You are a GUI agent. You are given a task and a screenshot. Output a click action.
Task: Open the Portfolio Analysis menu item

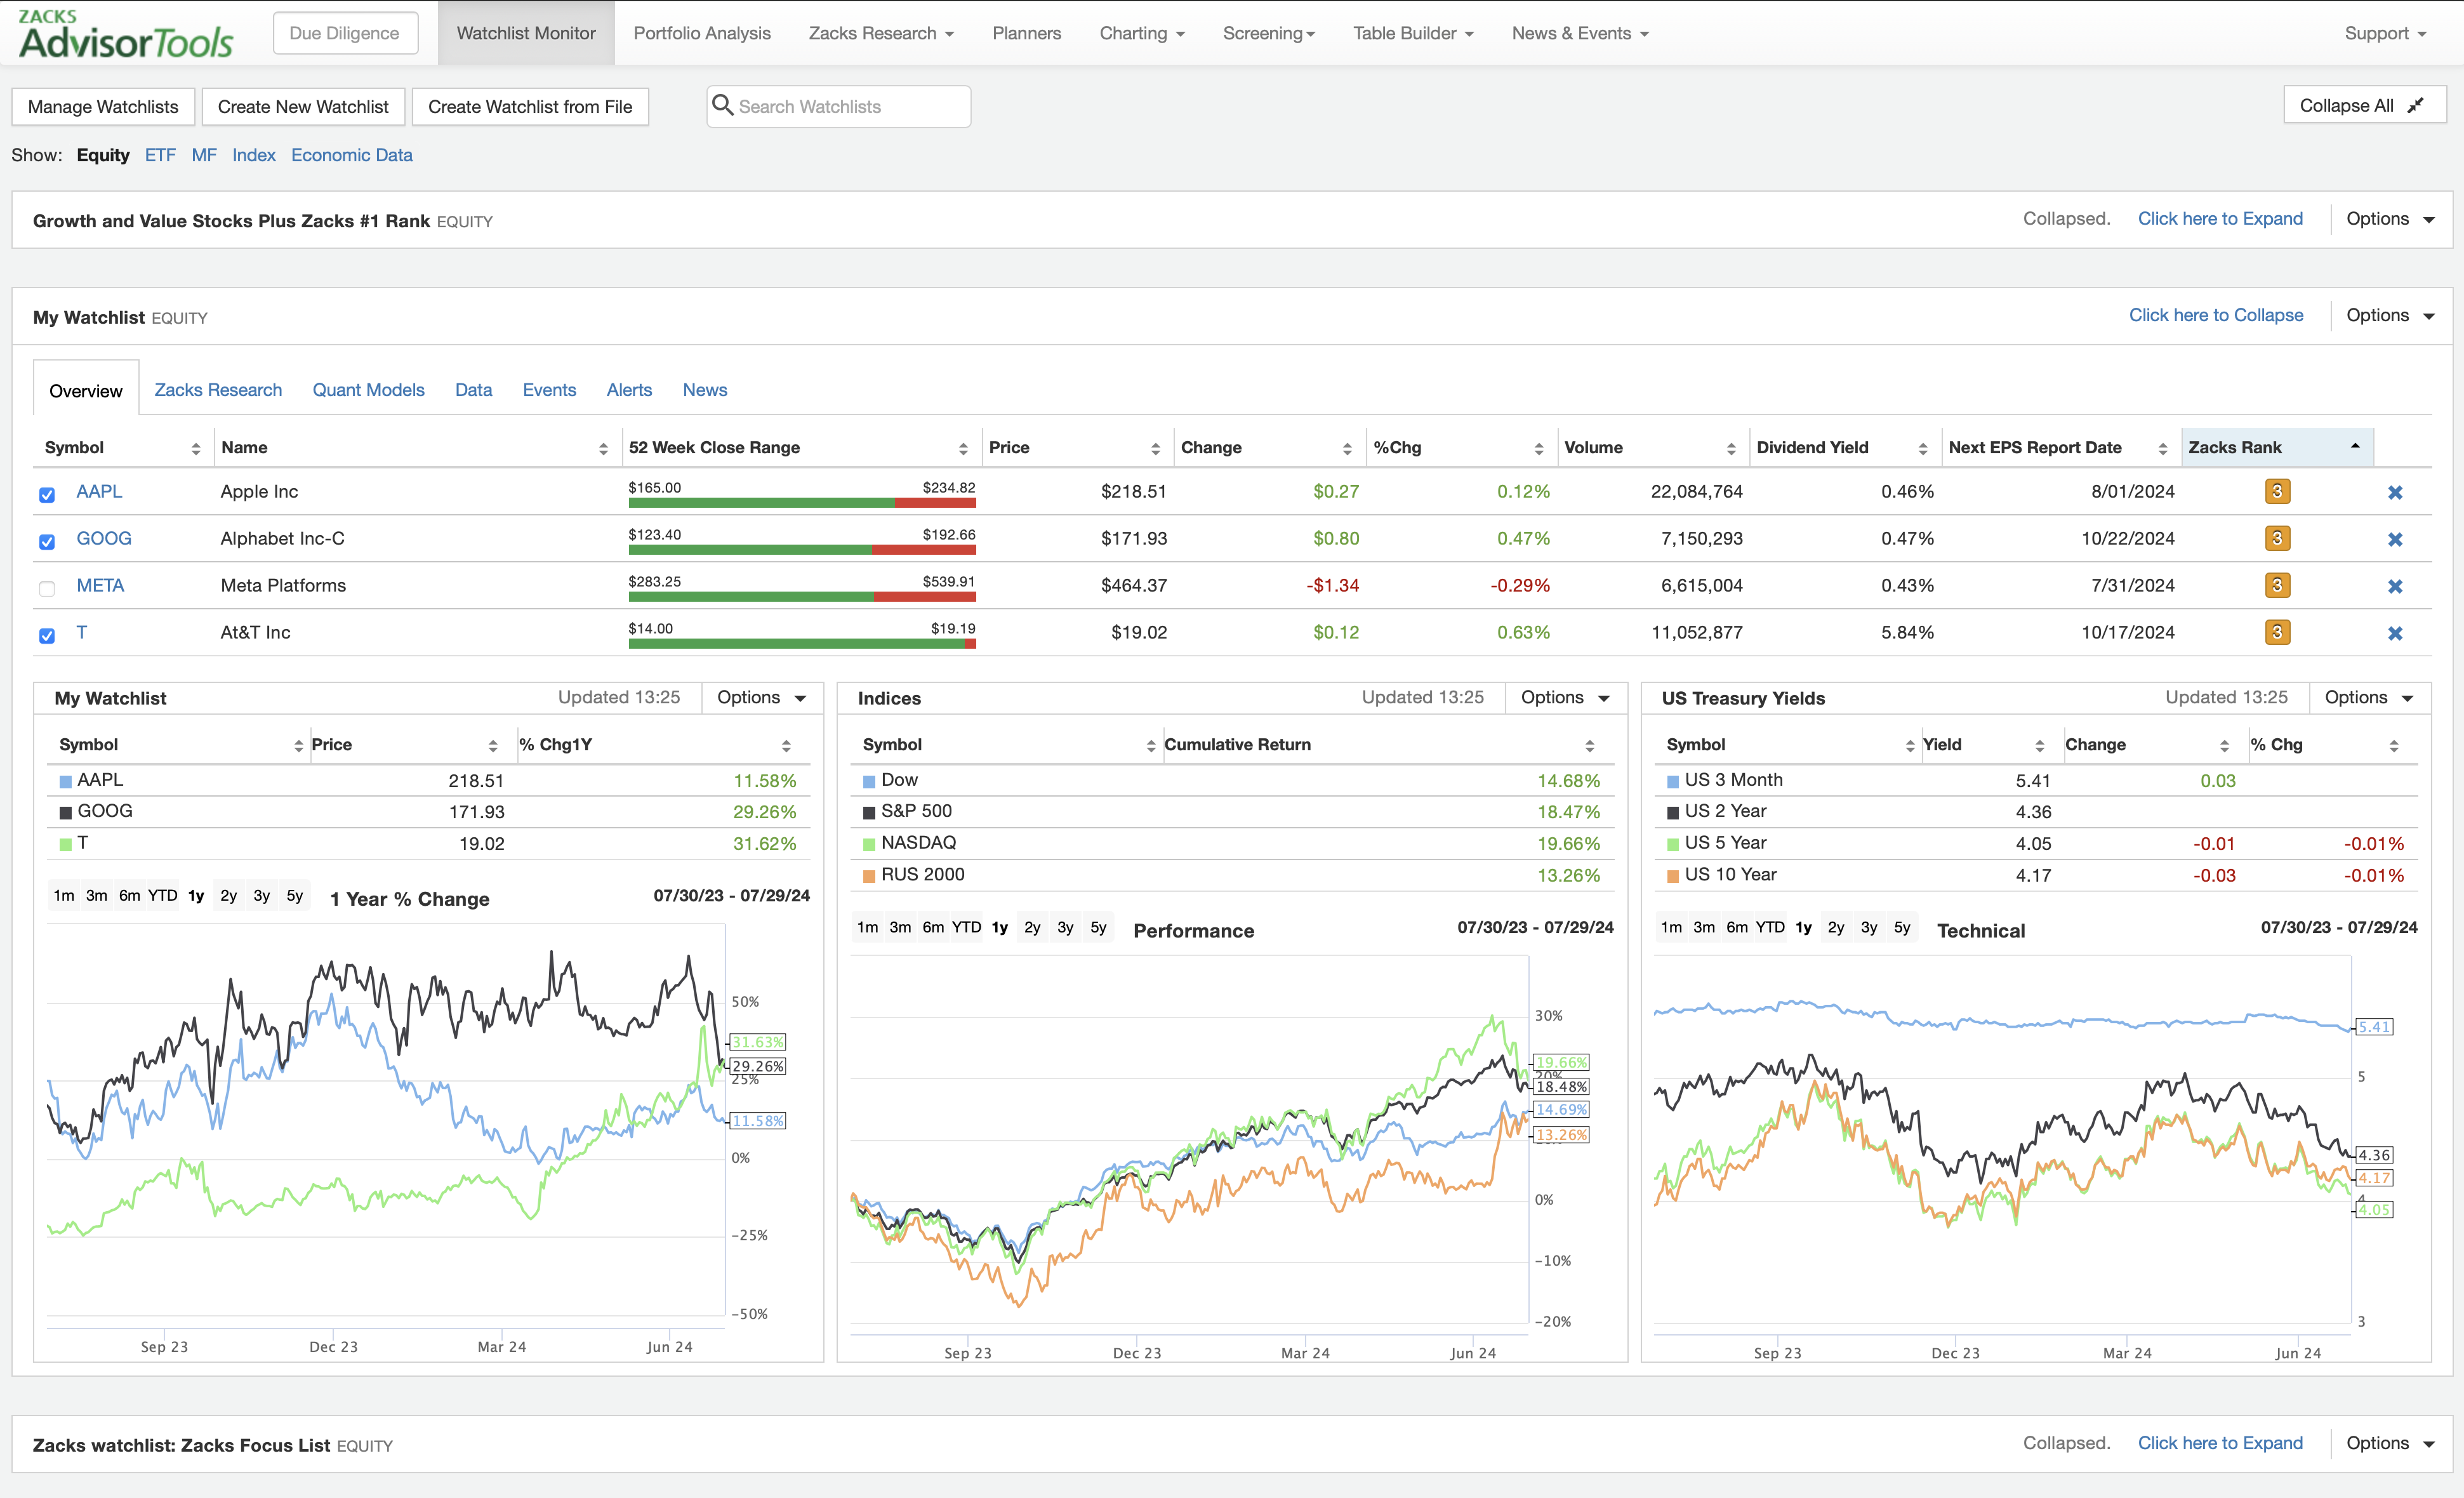tap(702, 33)
